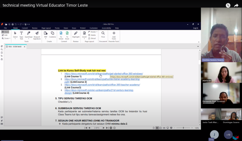Click the page number field 2 OF 8
Image resolution: width=242 pixels, height=141 pixels.
coord(97,128)
